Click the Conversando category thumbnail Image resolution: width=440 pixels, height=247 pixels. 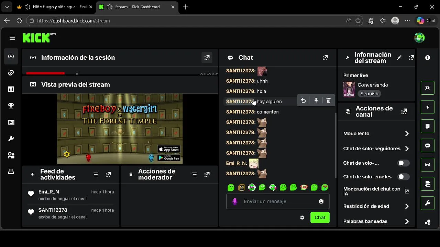pos(349,89)
